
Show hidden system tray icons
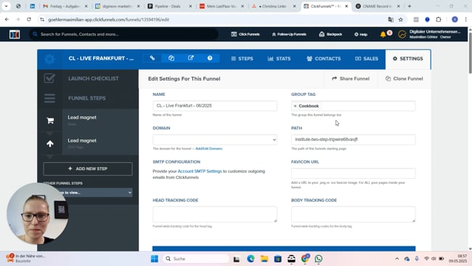(x=396, y=259)
